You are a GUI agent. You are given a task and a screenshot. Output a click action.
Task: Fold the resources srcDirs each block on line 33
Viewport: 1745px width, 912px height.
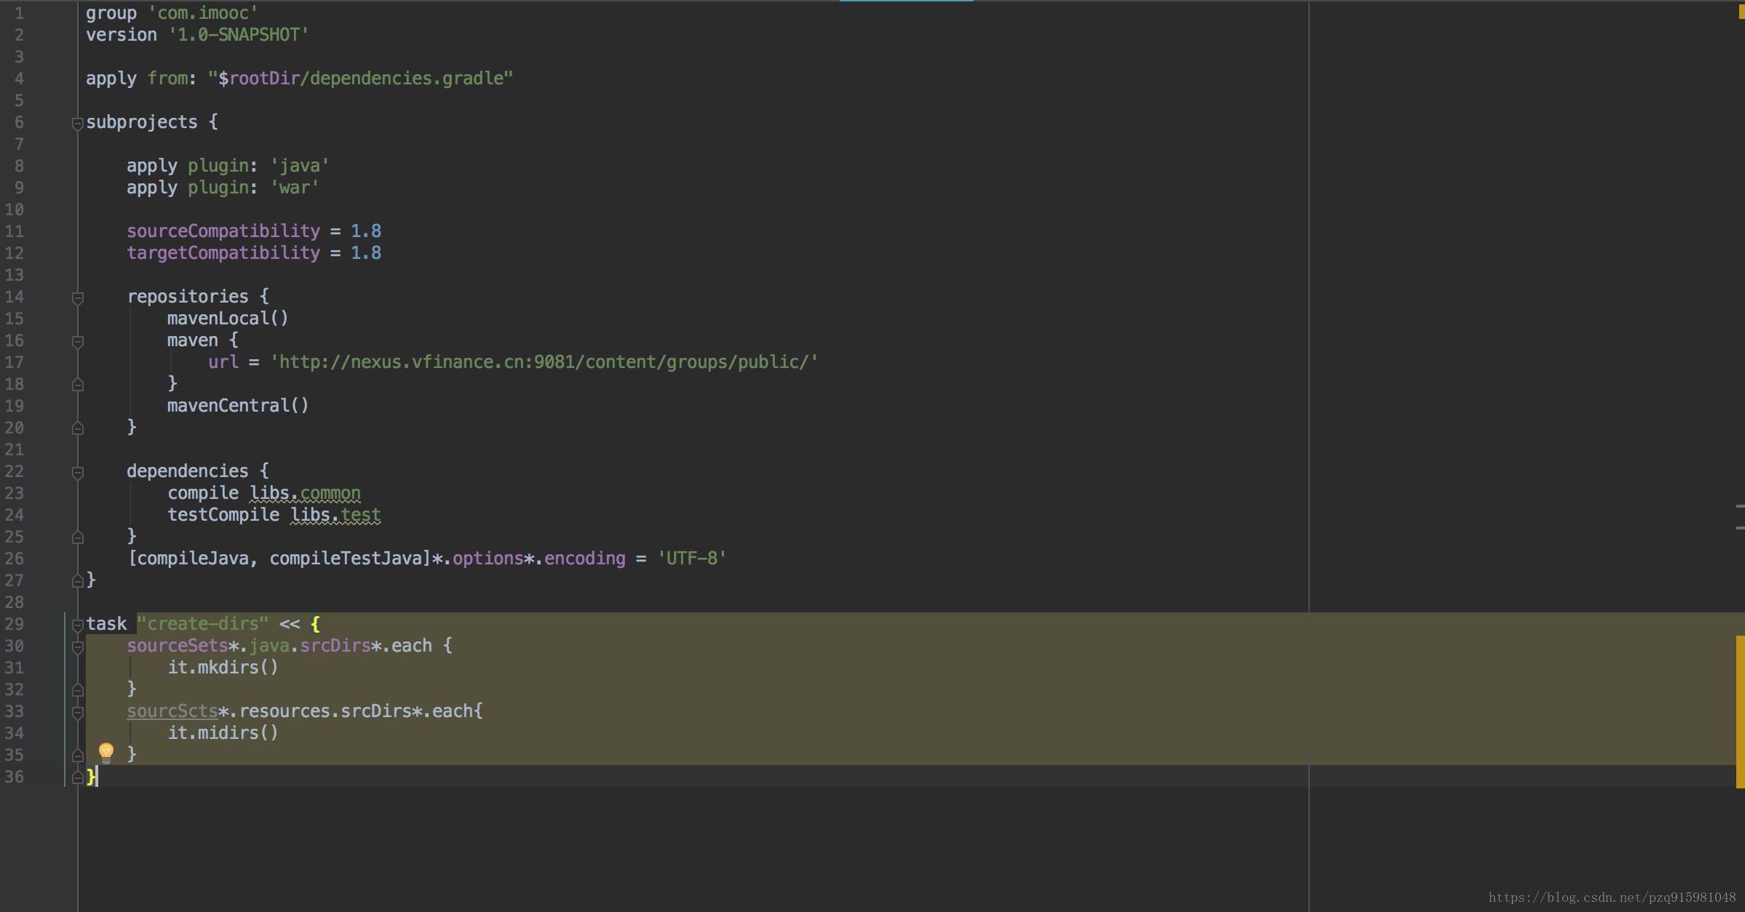pos(77,713)
